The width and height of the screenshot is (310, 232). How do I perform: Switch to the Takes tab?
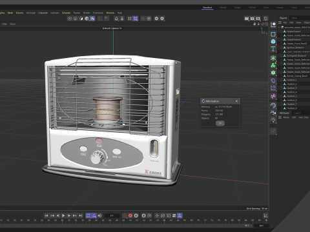coord(294,18)
